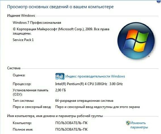Image resolution: width=161 pixels, height=134 pixels.
Task: Click the Система section header
Action: click(14, 68)
